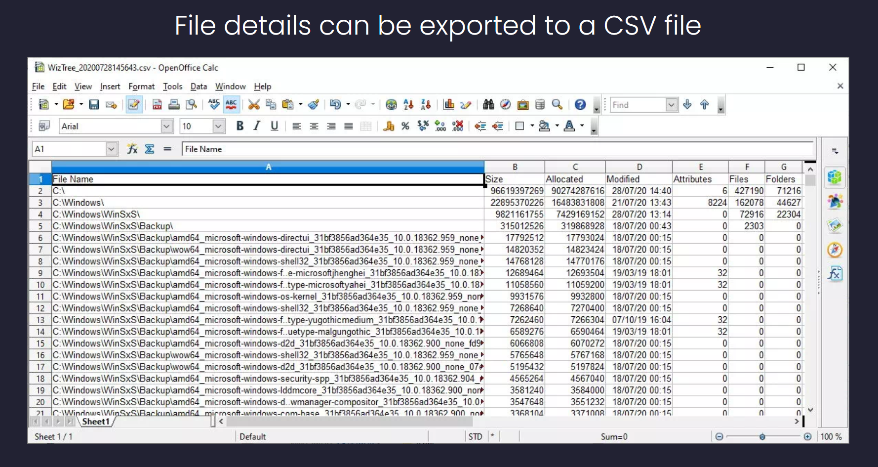Click Decrease Indent icon
This screenshot has height=467, width=878.
click(480, 126)
